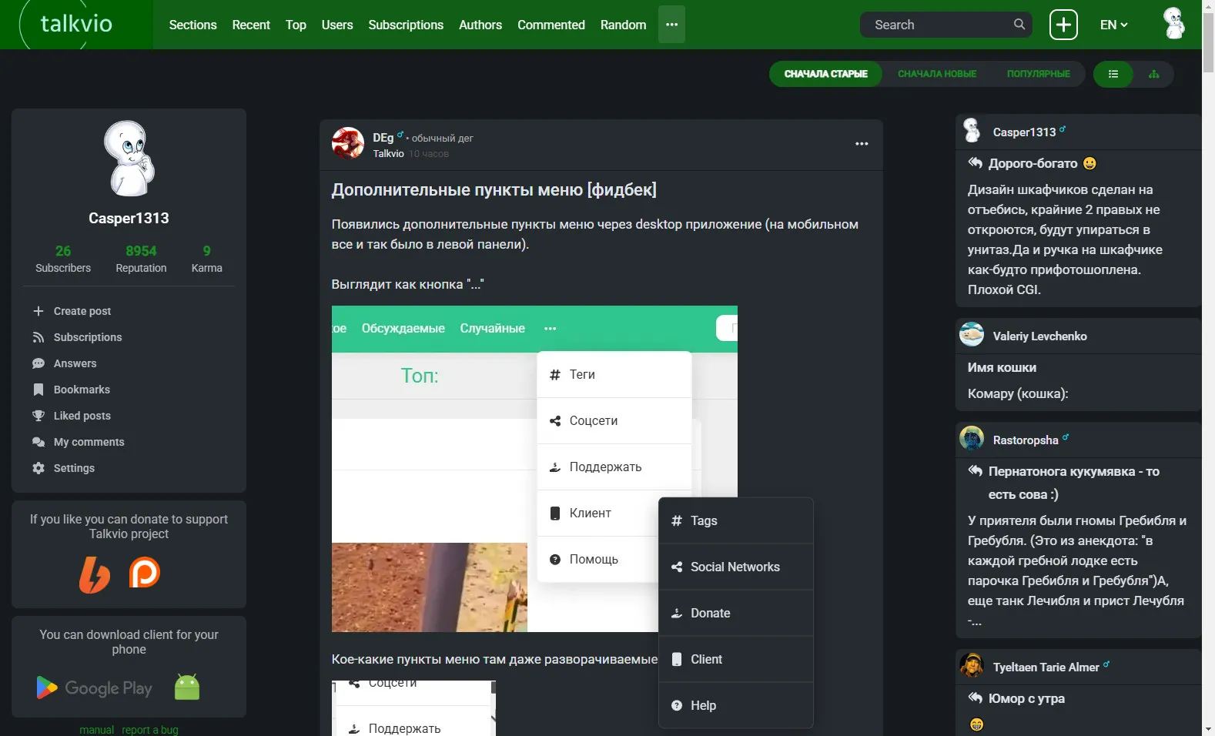Click the search magnifier icon
Screen dimensions: 1215x736
point(1019,25)
